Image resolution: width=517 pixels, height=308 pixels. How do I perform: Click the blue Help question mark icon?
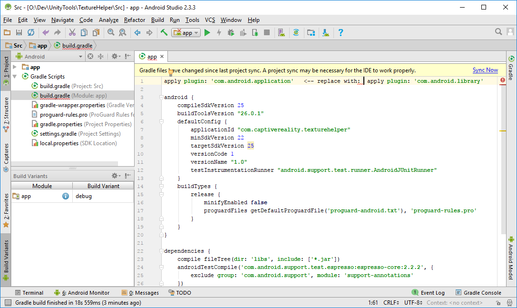tap(341, 32)
